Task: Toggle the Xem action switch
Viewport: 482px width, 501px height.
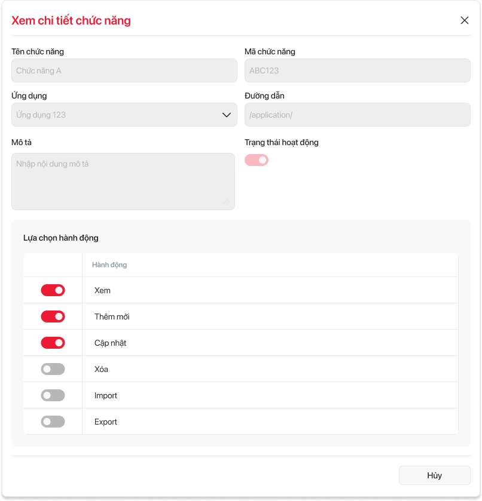Action: pyautogui.click(x=53, y=290)
